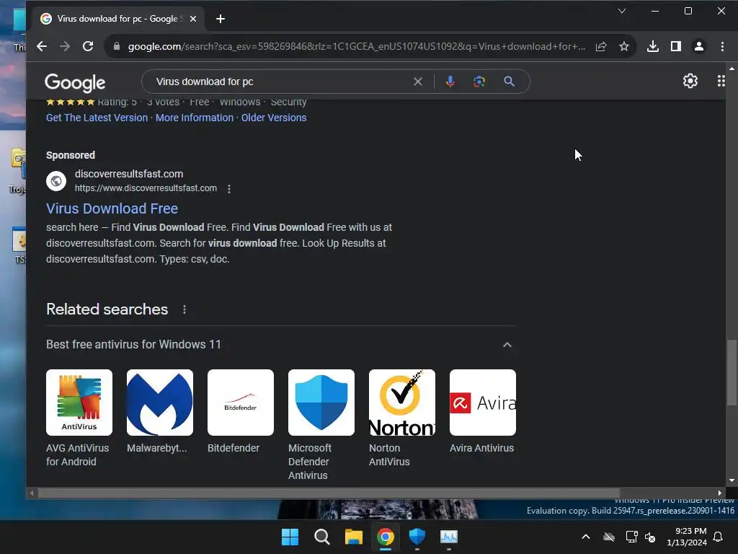Open Google apps grid

tap(721, 81)
